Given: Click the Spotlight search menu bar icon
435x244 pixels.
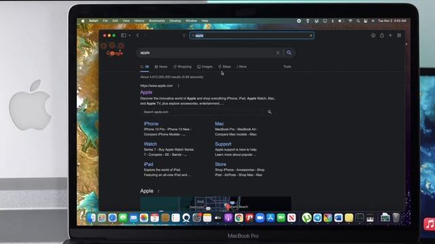Looking at the screenshot, I should (x=358, y=21).
